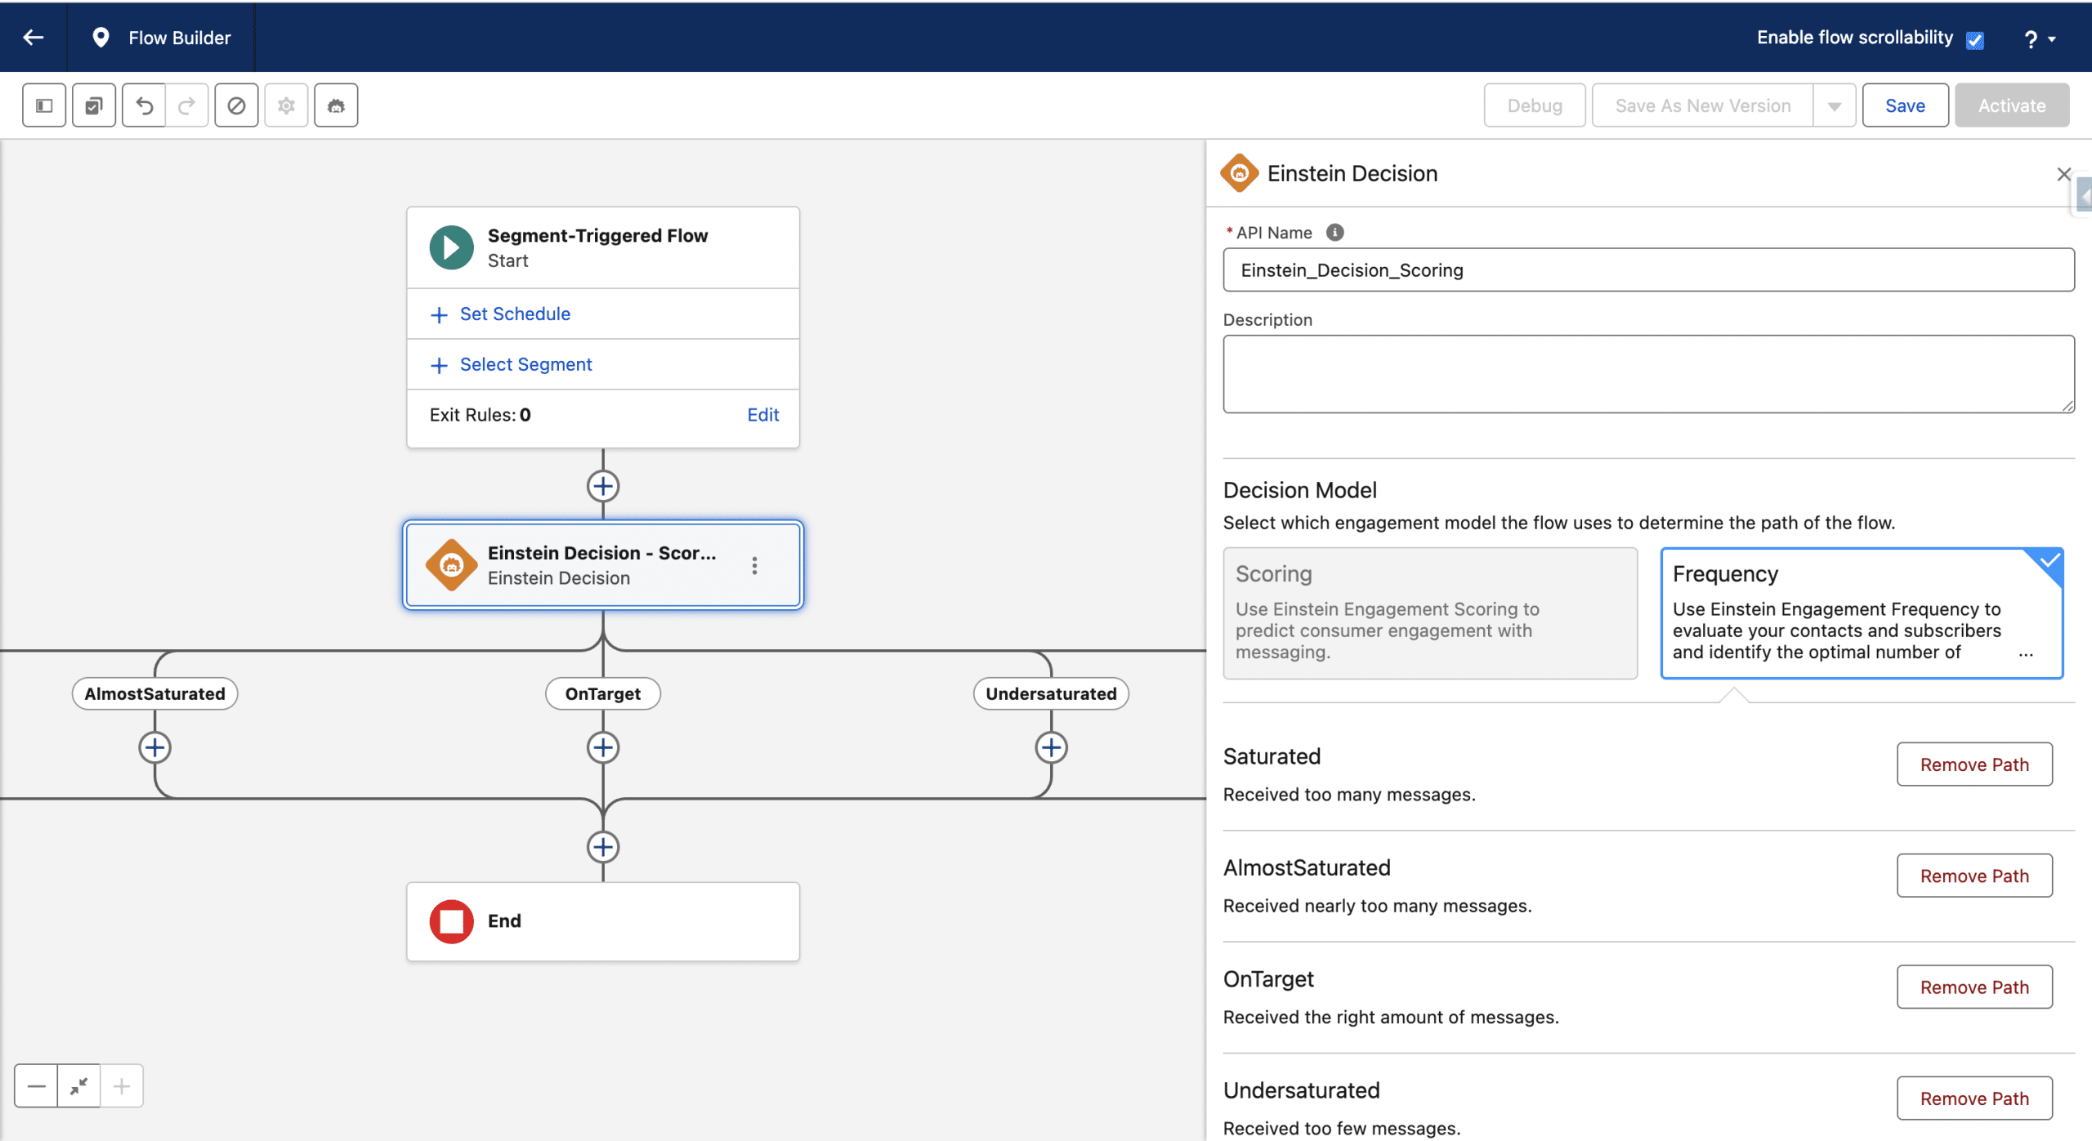Click the Save button
The height and width of the screenshot is (1141, 2092).
[1905, 106]
